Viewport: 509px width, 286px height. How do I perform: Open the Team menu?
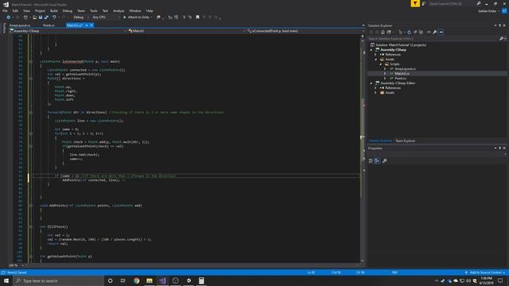(x=81, y=10)
